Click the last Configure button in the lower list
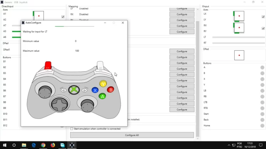266x149 pixels. coord(182,110)
